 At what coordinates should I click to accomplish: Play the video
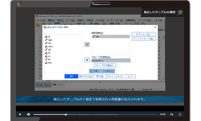click(20, 114)
